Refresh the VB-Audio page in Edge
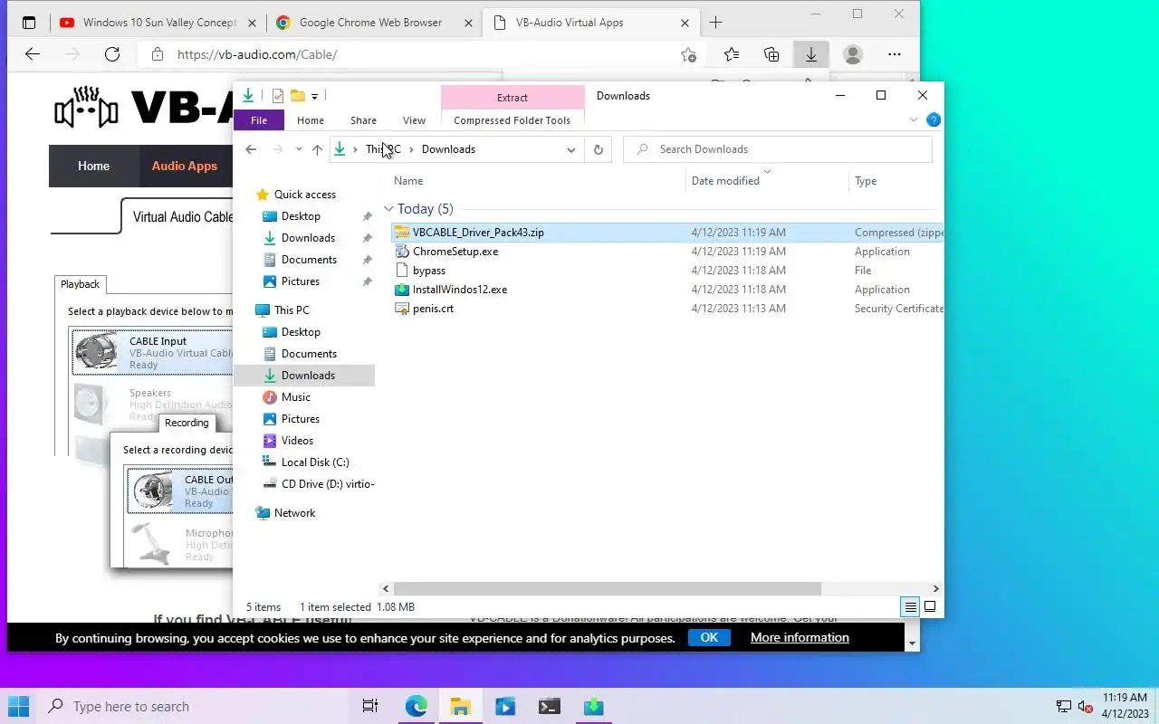1159x724 pixels. 112,54
